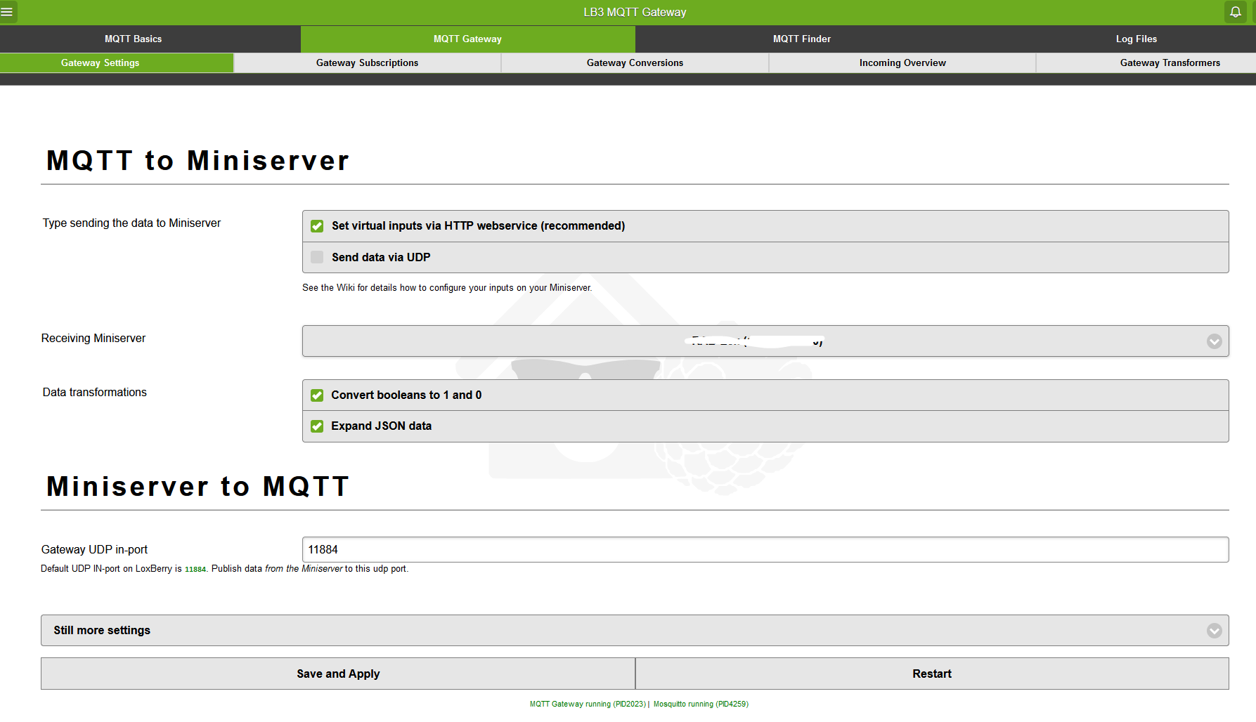Viewport: 1256px width, 722px height.
Task: Go to the MQTT Finder tab
Action: (x=802, y=39)
